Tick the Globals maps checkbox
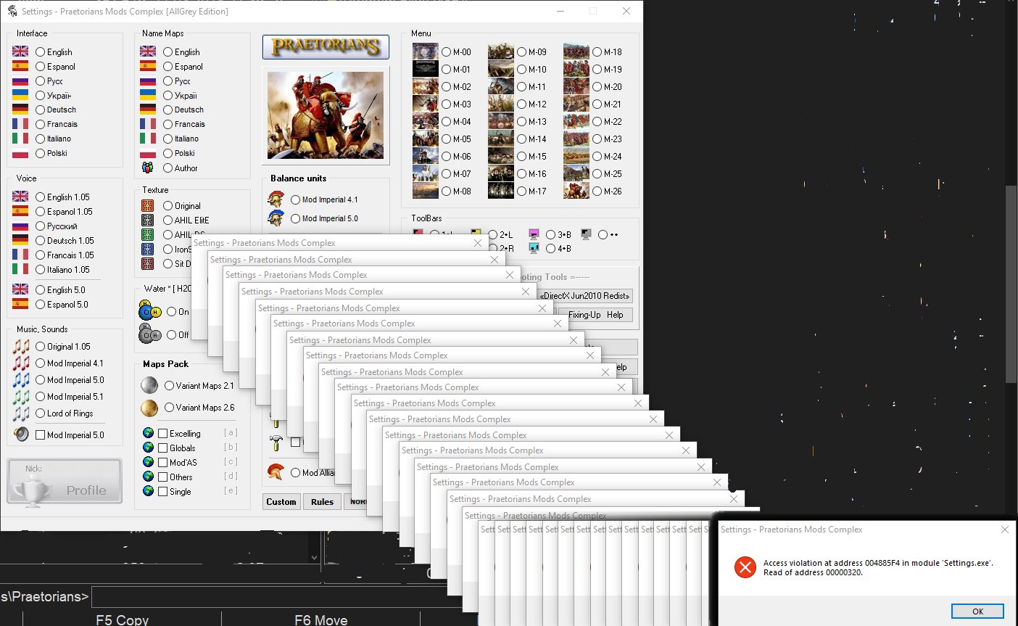1018x626 pixels. click(x=163, y=448)
